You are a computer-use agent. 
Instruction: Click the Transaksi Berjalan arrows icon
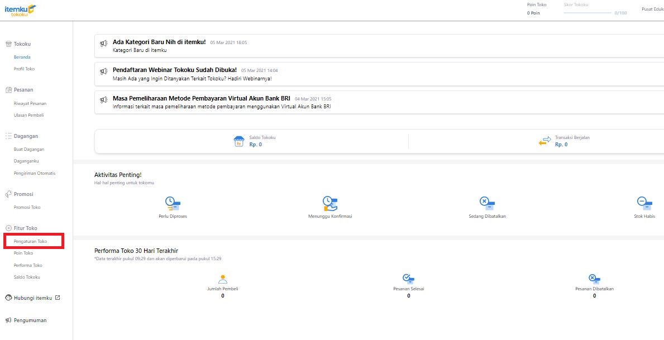(x=544, y=141)
